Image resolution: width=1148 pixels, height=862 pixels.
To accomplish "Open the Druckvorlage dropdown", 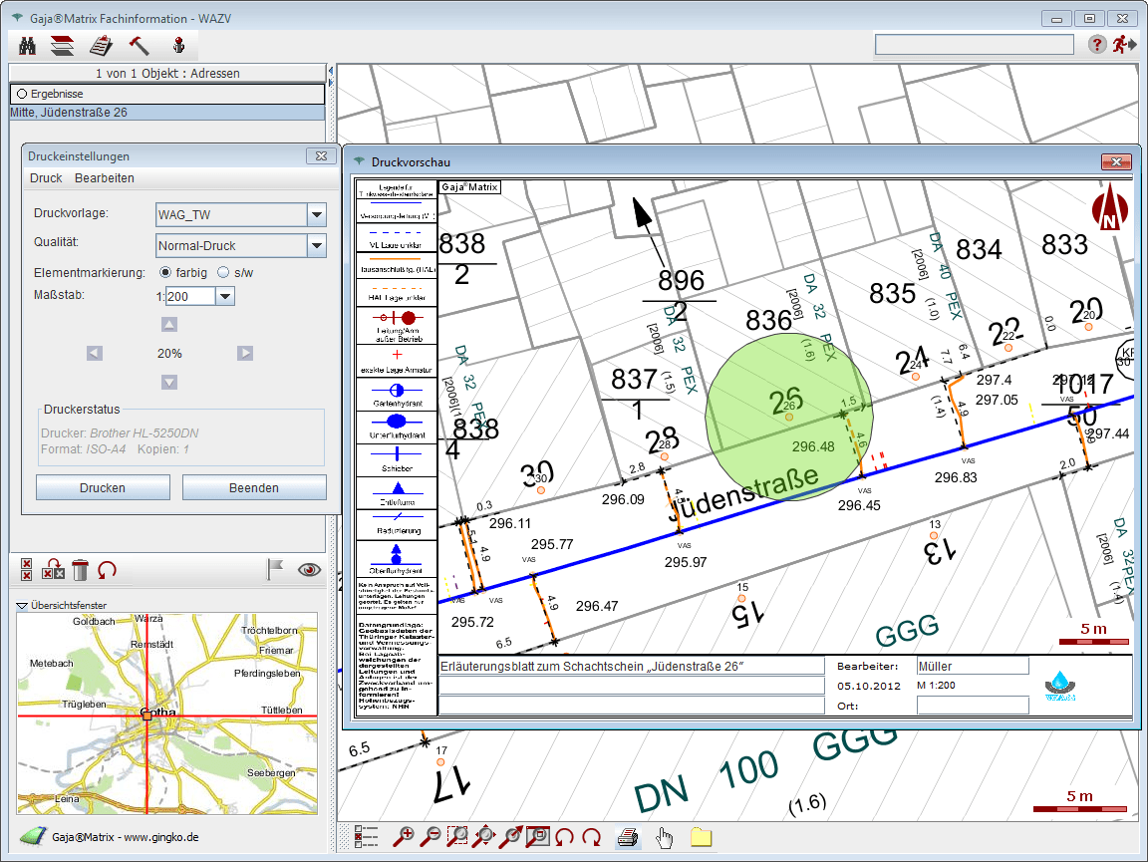I will [317, 214].
